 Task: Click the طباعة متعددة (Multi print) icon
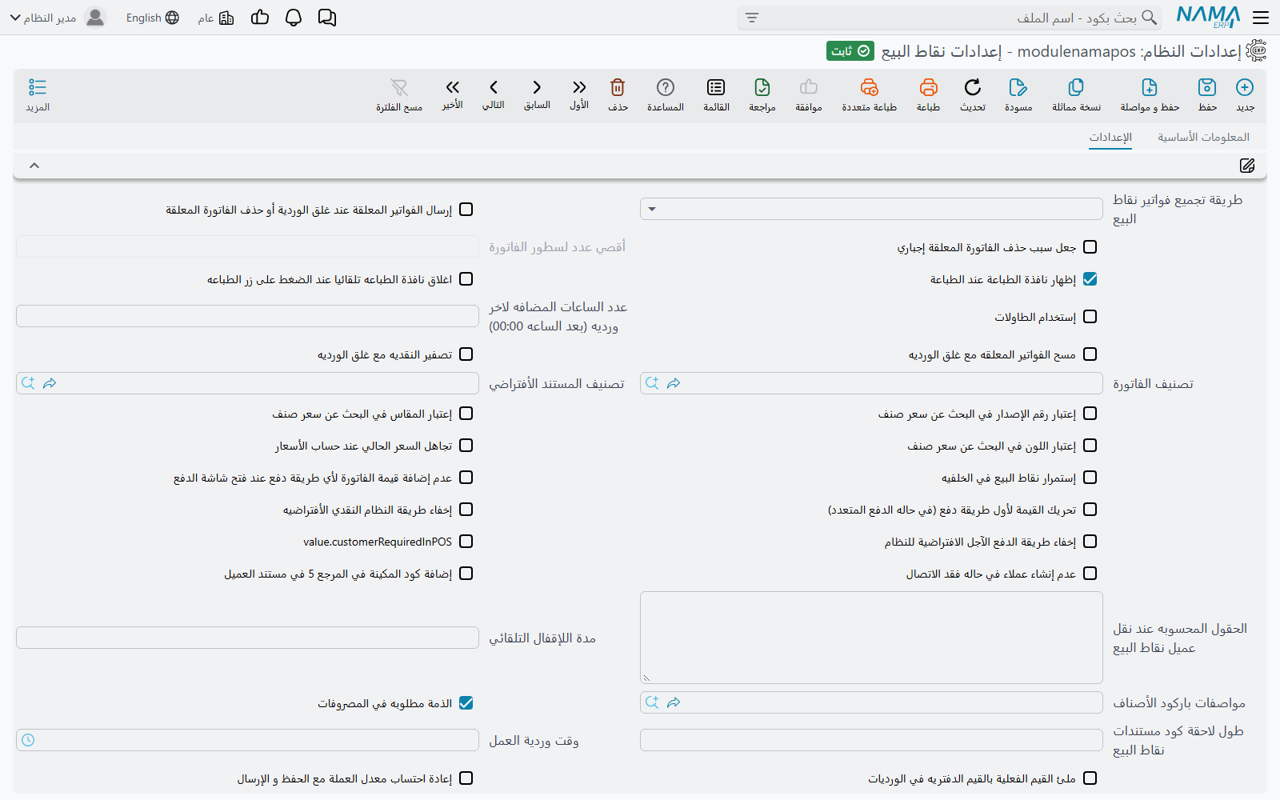click(x=870, y=87)
